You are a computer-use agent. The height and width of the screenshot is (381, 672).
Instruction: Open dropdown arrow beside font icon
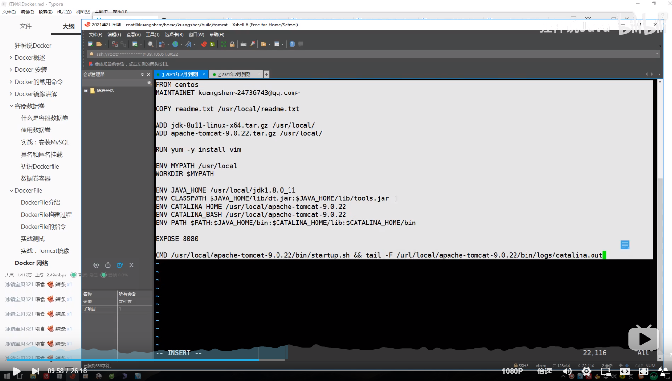[x=194, y=44]
